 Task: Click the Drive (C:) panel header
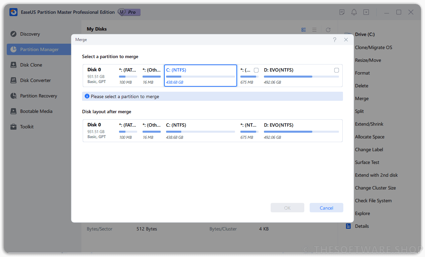365,34
